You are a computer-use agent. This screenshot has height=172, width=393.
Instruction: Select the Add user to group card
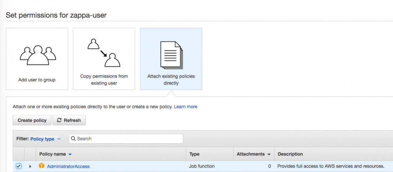[37, 59]
